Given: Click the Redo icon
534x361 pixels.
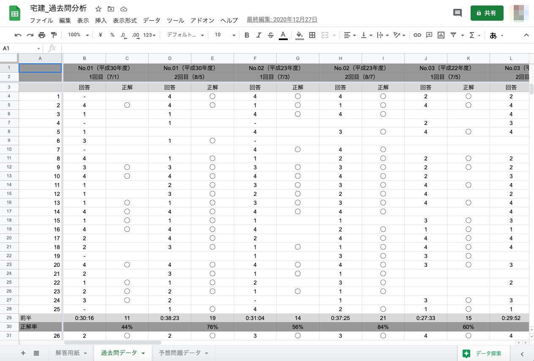Looking at the screenshot, I should point(30,35).
